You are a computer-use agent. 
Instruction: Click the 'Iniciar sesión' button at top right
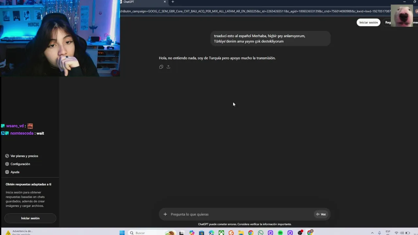pyautogui.click(x=368, y=23)
